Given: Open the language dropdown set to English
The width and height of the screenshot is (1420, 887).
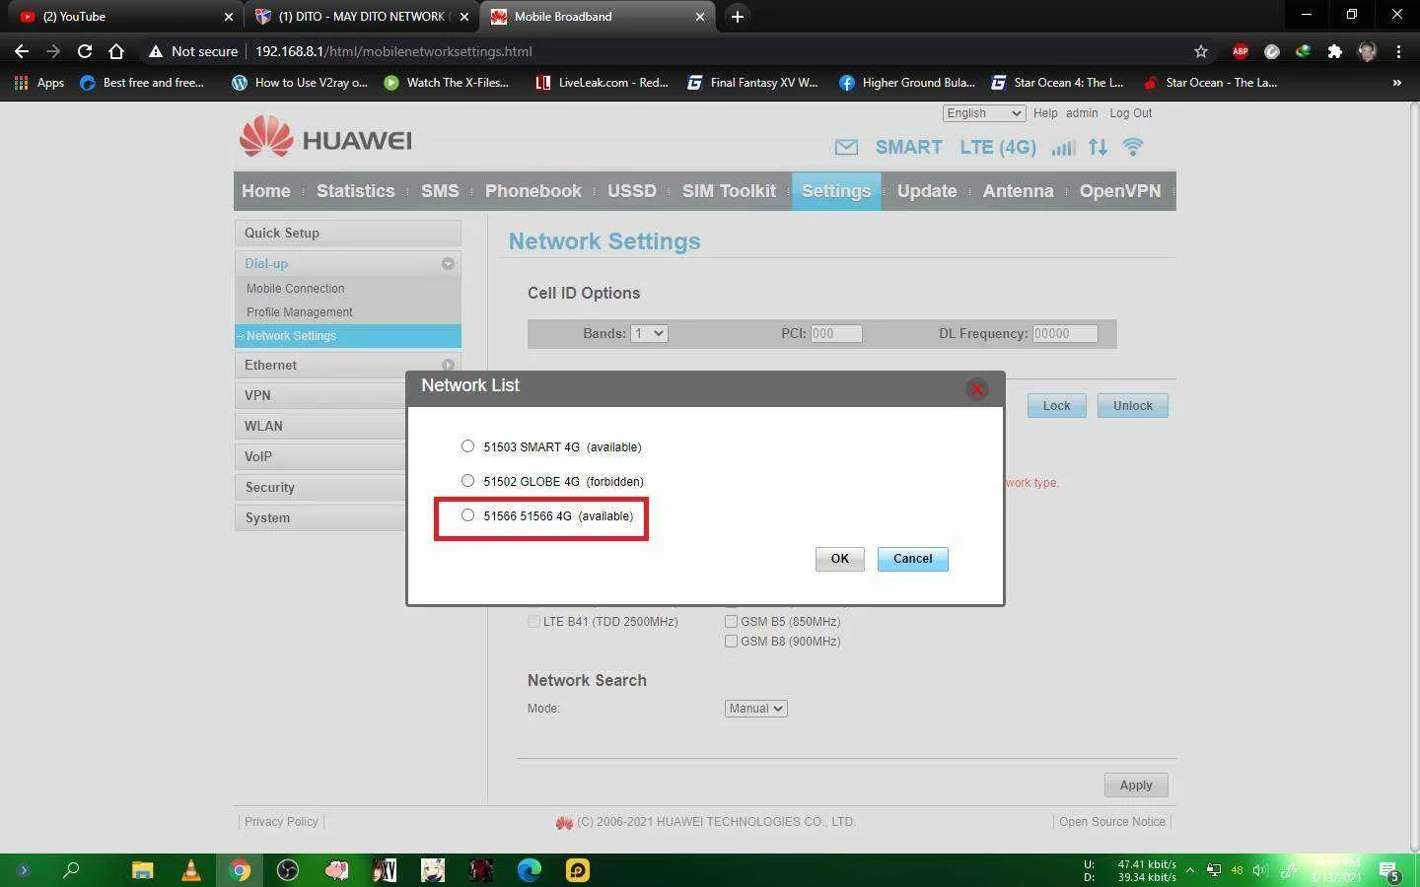Looking at the screenshot, I should (x=983, y=113).
